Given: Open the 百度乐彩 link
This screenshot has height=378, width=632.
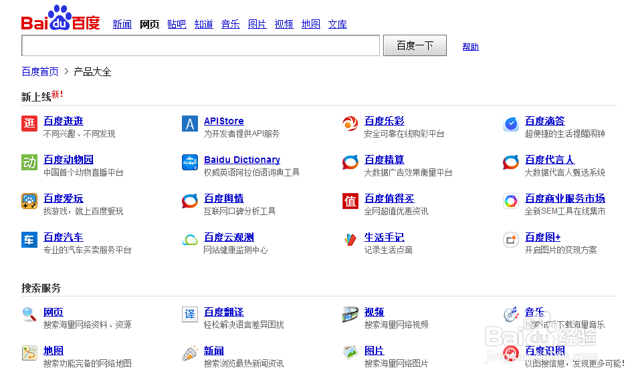Looking at the screenshot, I should [384, 121].
